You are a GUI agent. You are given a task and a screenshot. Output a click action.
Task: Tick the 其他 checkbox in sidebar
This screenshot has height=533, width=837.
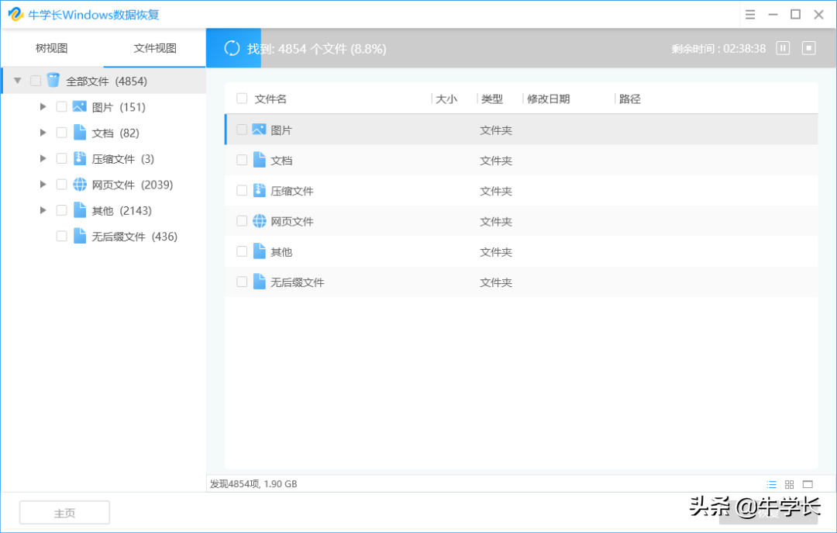click(61, 209)
